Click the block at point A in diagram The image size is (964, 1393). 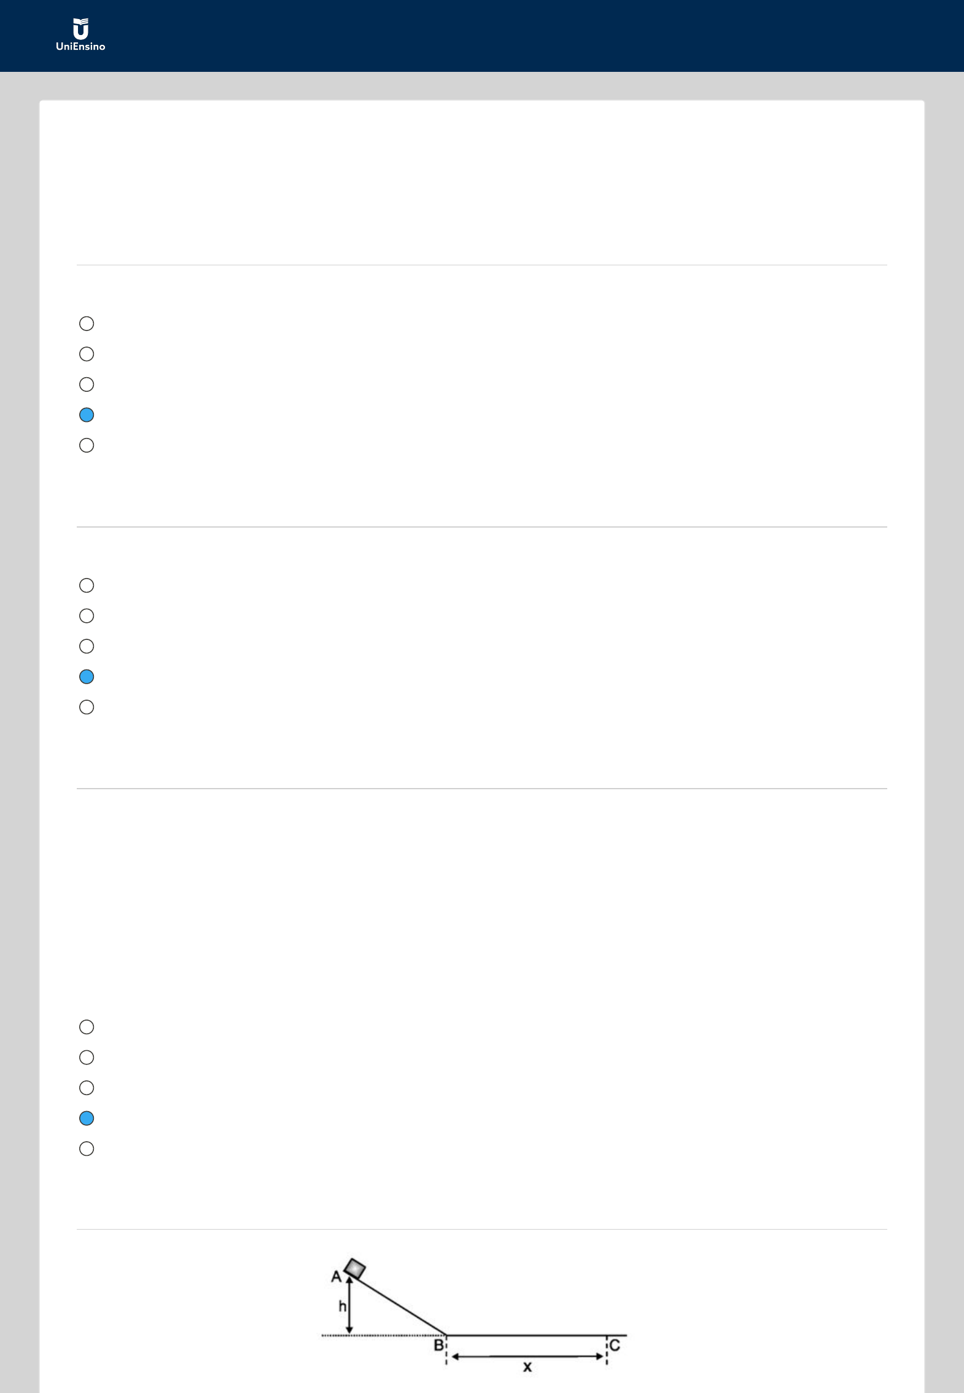point(355,1268)
